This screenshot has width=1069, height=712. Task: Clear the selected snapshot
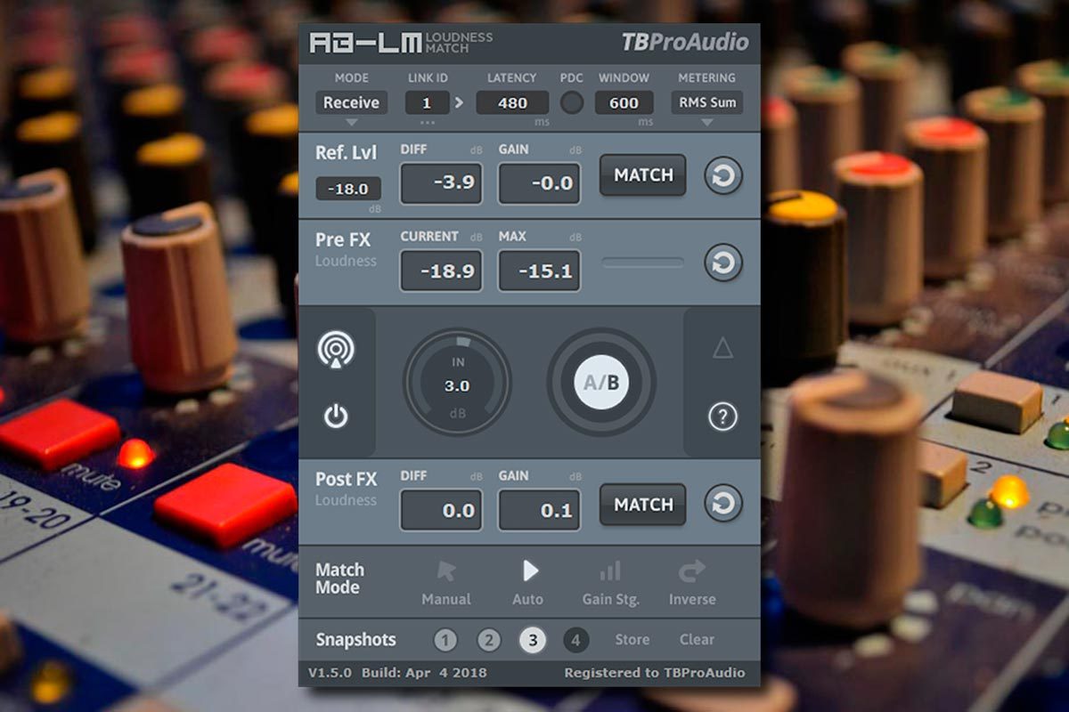[697, 639]
